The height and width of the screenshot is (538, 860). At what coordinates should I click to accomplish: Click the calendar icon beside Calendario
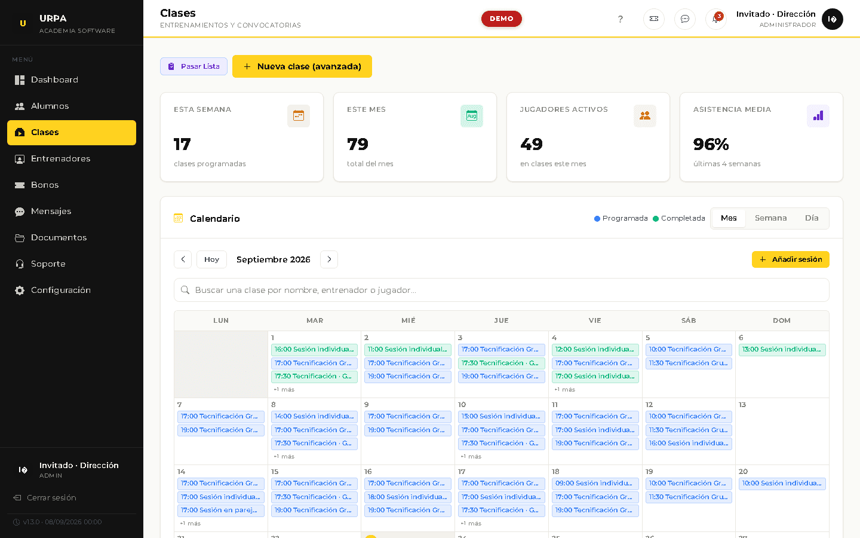tap(178, 218)
